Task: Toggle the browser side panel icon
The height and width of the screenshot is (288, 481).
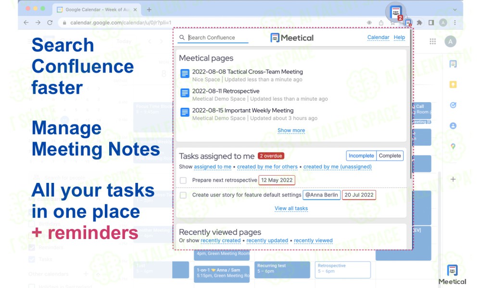Action: pyautogui.click(x=431, y=23)
